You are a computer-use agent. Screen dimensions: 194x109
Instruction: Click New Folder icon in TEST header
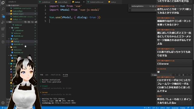pyautogui.click(x=29, y=22)
